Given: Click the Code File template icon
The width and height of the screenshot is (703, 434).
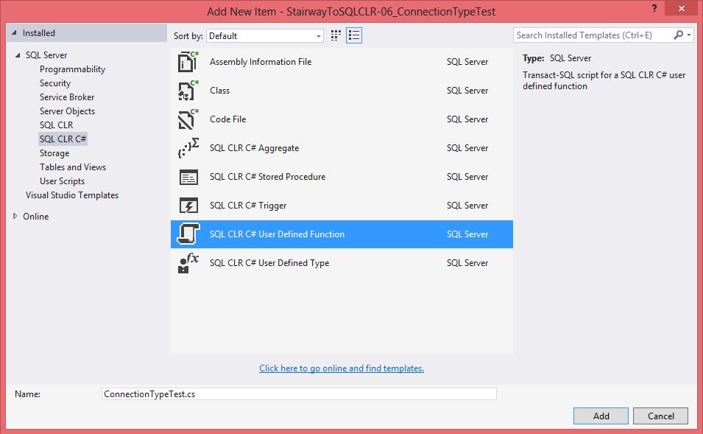Looking at the screenshot, I should pyautogui.click(x=188, y=119).
